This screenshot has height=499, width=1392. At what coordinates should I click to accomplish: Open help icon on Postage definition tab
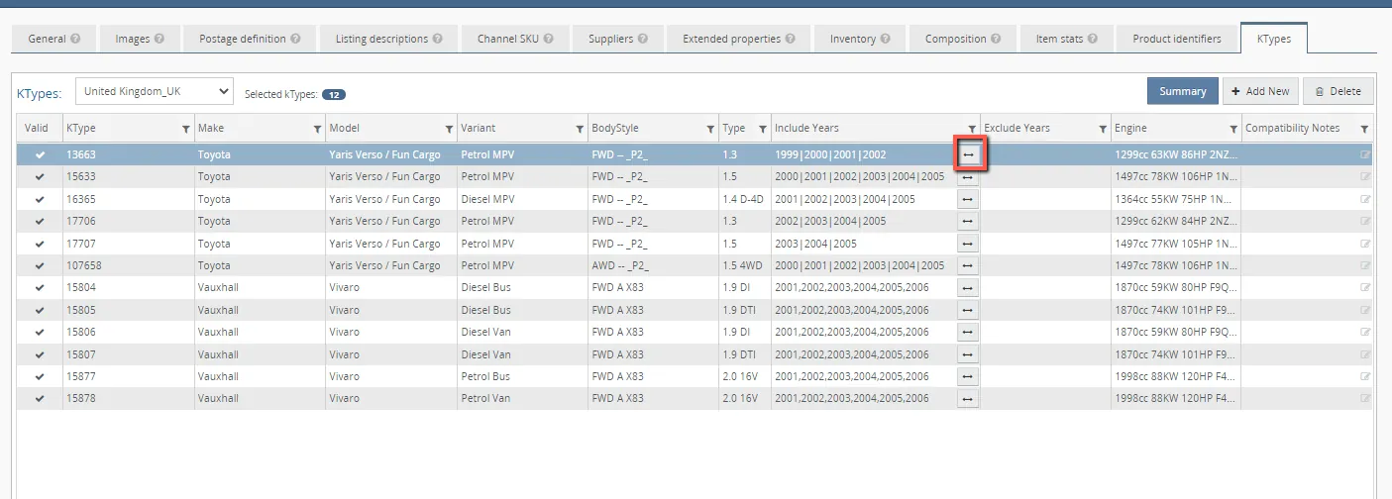295,39
